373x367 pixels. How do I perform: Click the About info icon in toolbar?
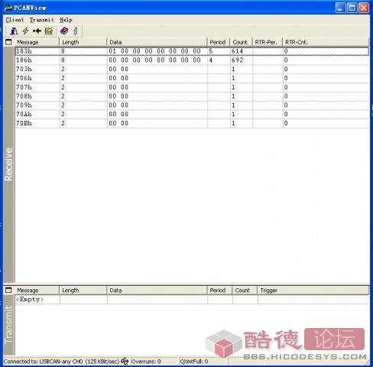[x=75, y=31]
